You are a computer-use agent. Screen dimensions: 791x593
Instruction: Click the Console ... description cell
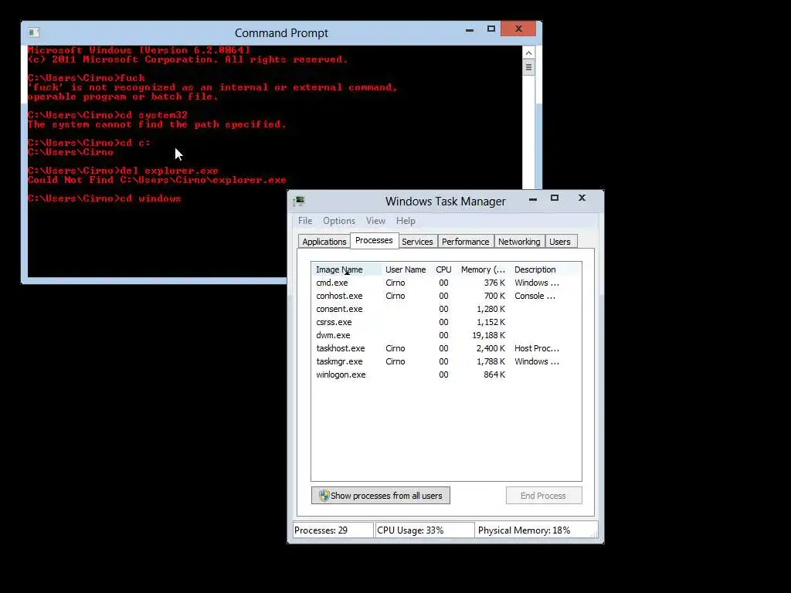point(535,296)
